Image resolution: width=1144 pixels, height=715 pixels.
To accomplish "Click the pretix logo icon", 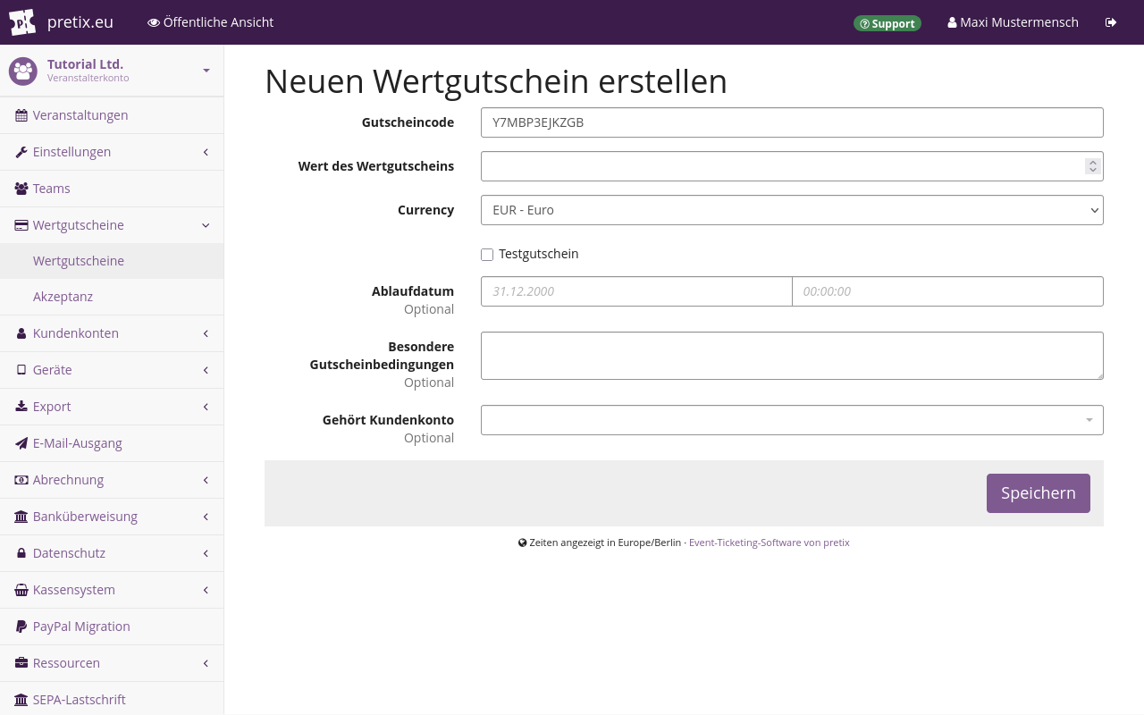I will click(22, 22).
